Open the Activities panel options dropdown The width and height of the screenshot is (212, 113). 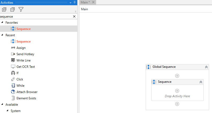click(x=70, y=3)
